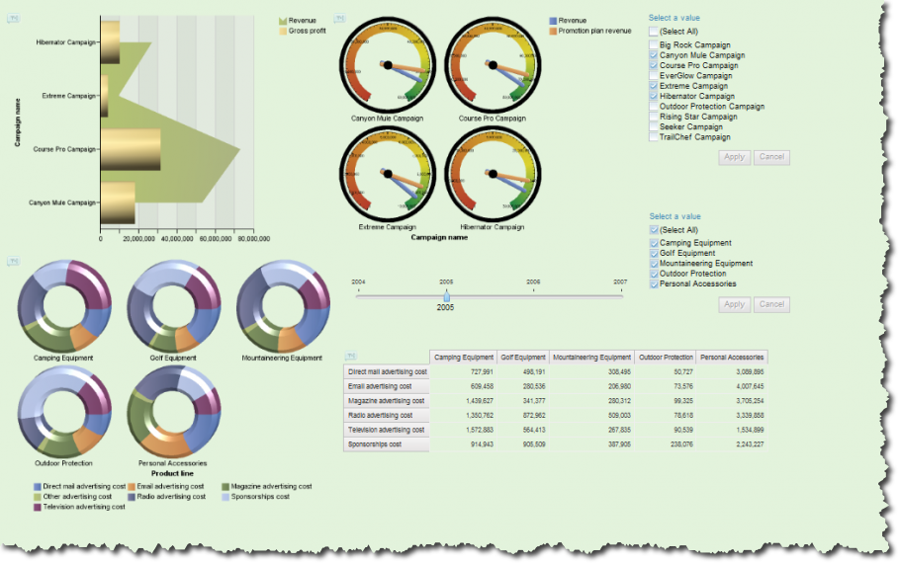This screenshot has width=900, height=564.
Task: Click the year slider handle at 2005
Action: (x=447, y=295)
